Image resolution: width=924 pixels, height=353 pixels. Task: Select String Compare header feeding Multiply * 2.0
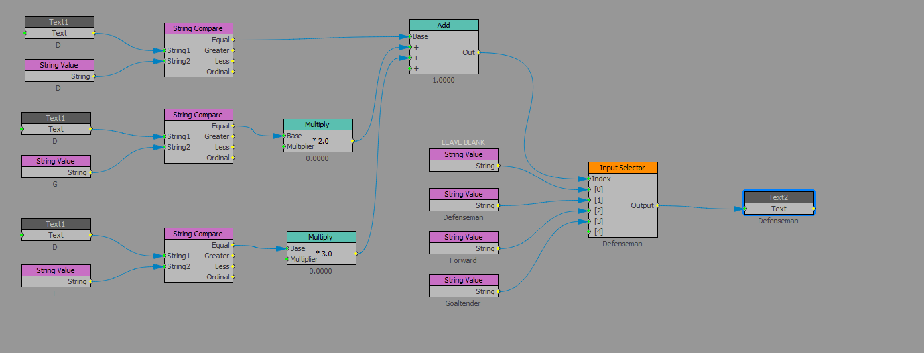click(x=198, y=115)
